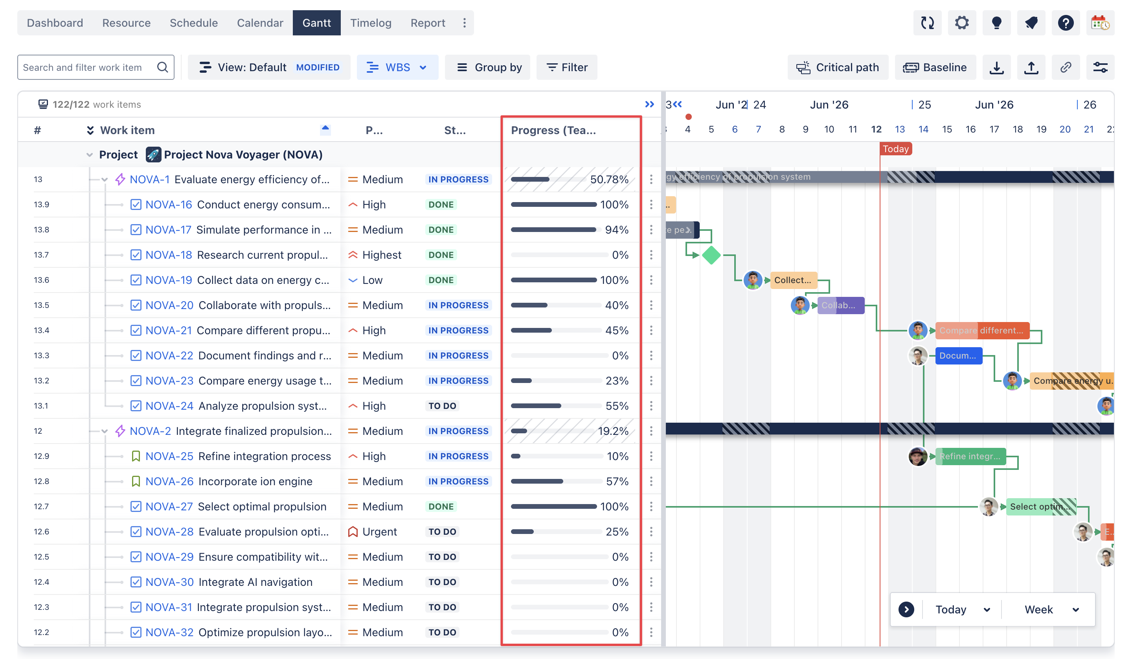Screen dimensions: 1132x659
Task: Click the upload import icon
Action: pyautogui.click(x=1031, y=67)
